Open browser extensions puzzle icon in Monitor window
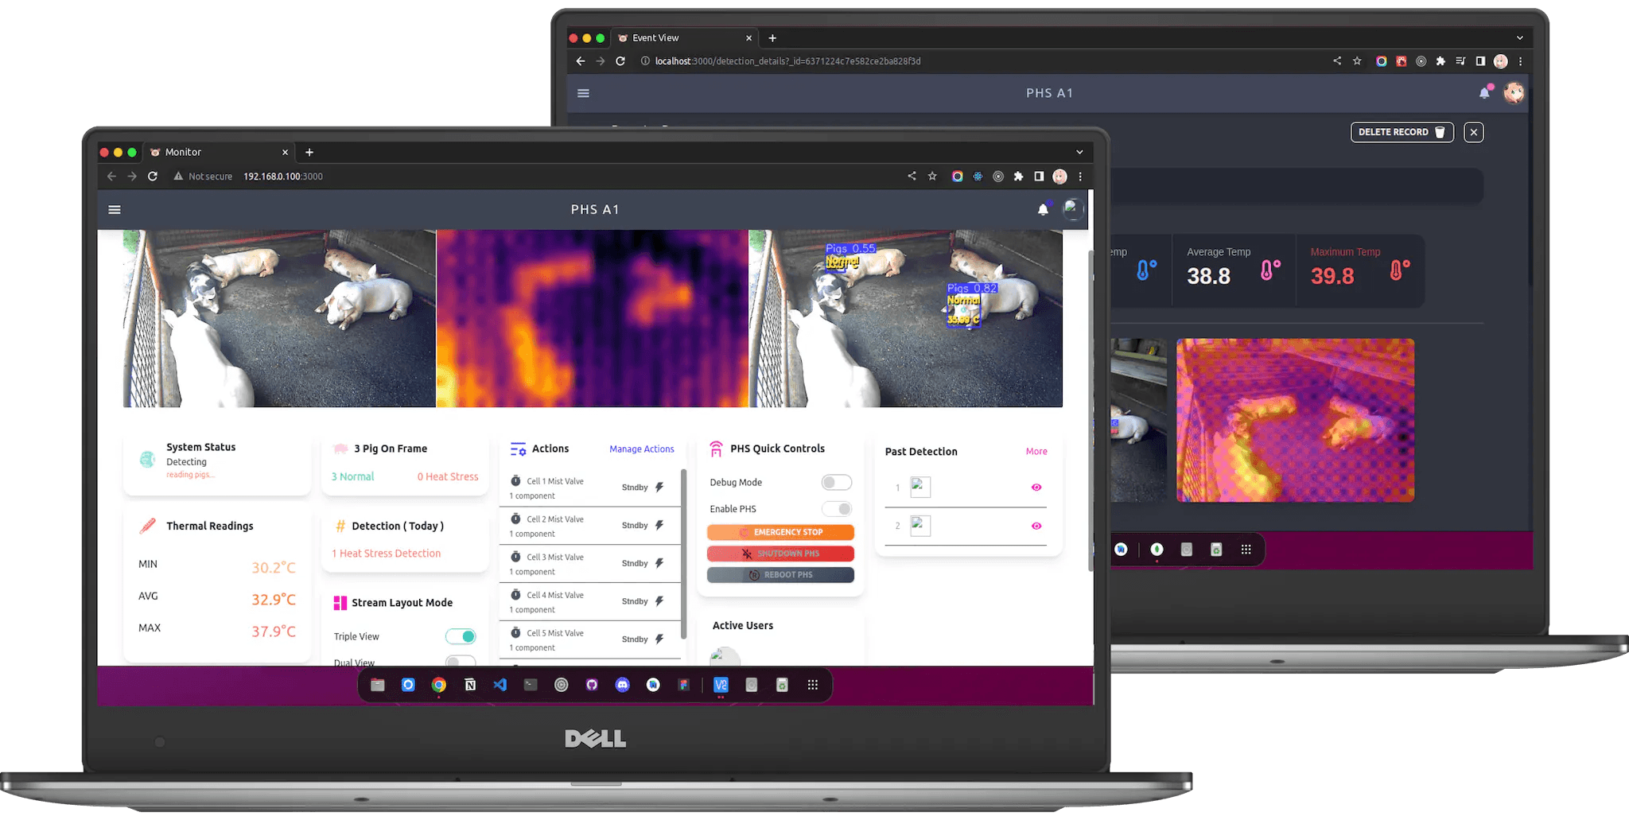 (1018, 177)
